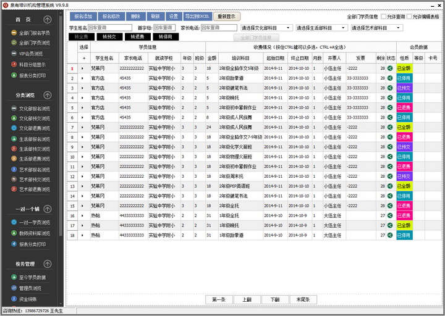Click purple 已预交 tag in row 3
This screenshot has height=316, width=445.
pos(404,88)
